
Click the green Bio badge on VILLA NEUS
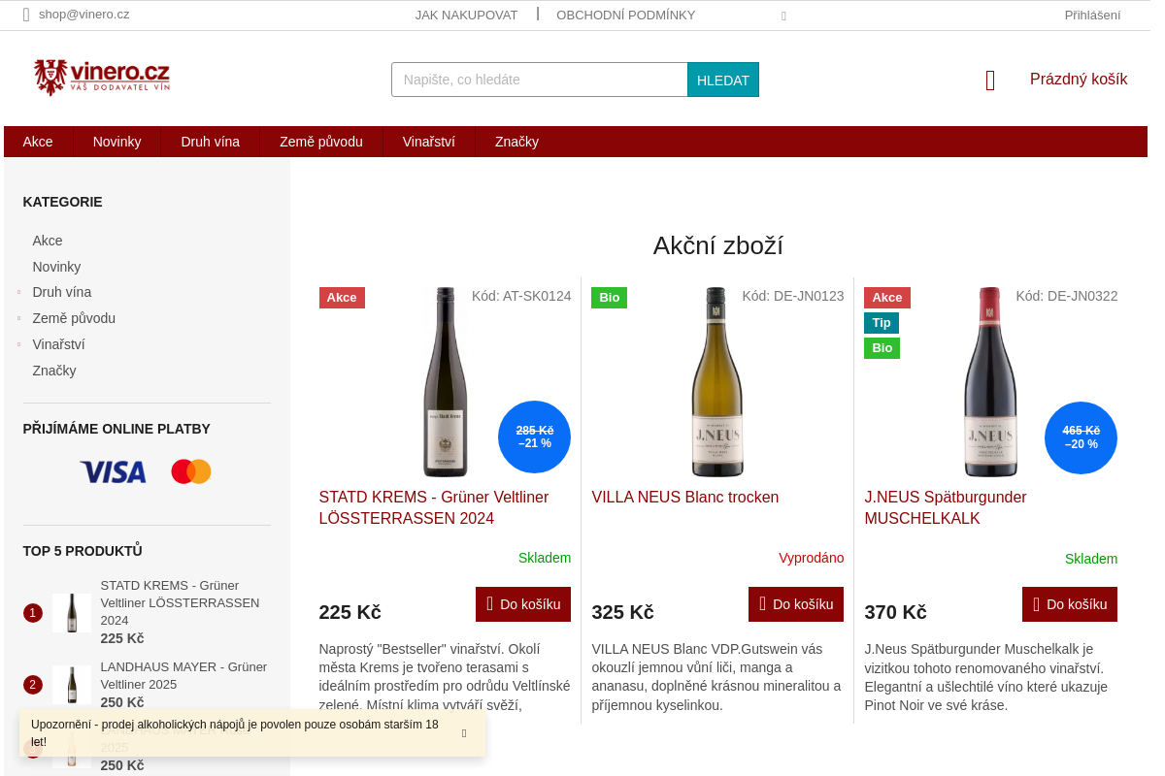click(609, 297)
